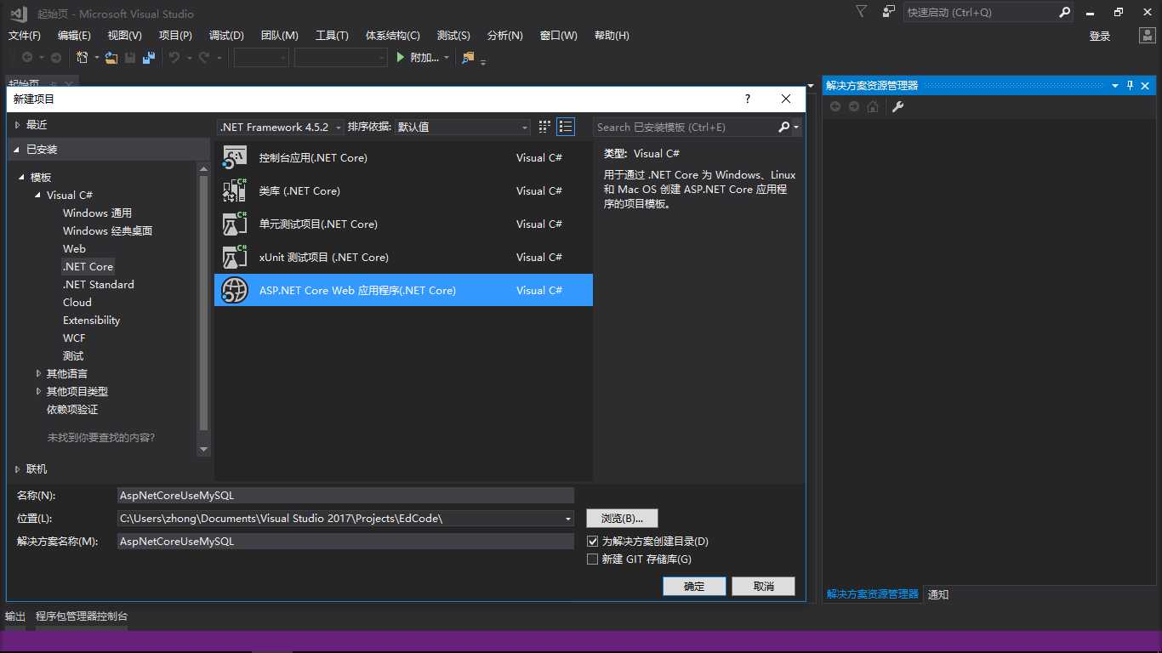Click the home icon in Solution Explorer toolbar

pos(873,106)
